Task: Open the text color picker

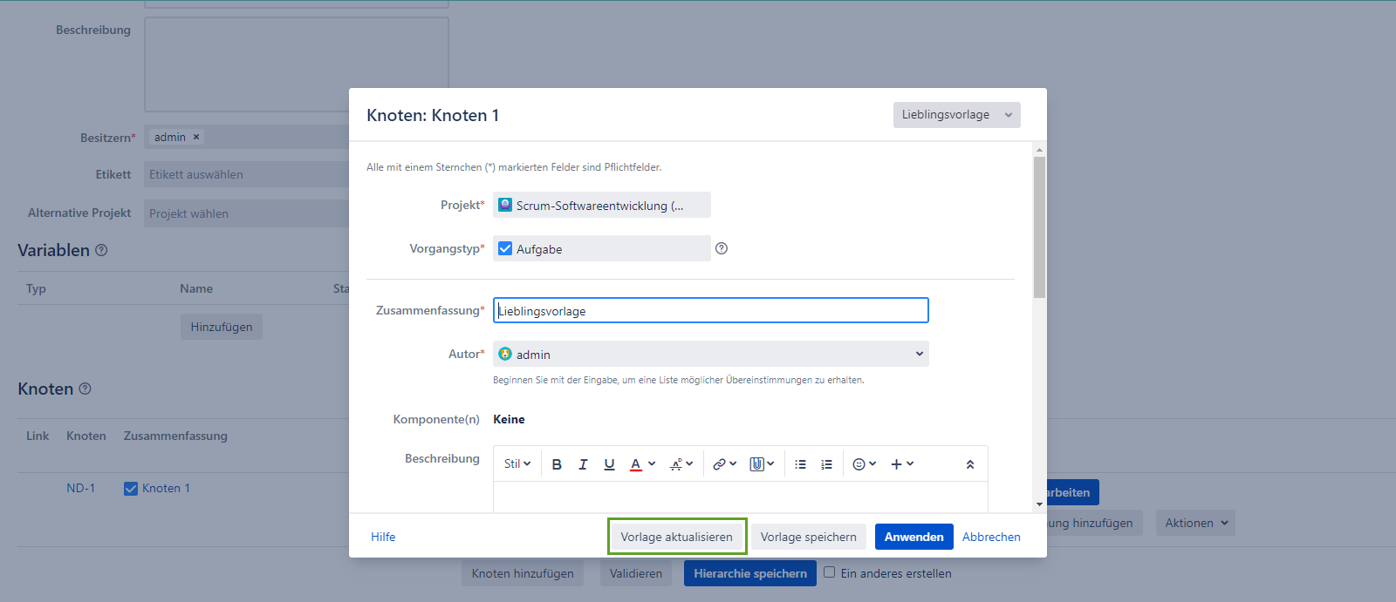Action: 642,464
